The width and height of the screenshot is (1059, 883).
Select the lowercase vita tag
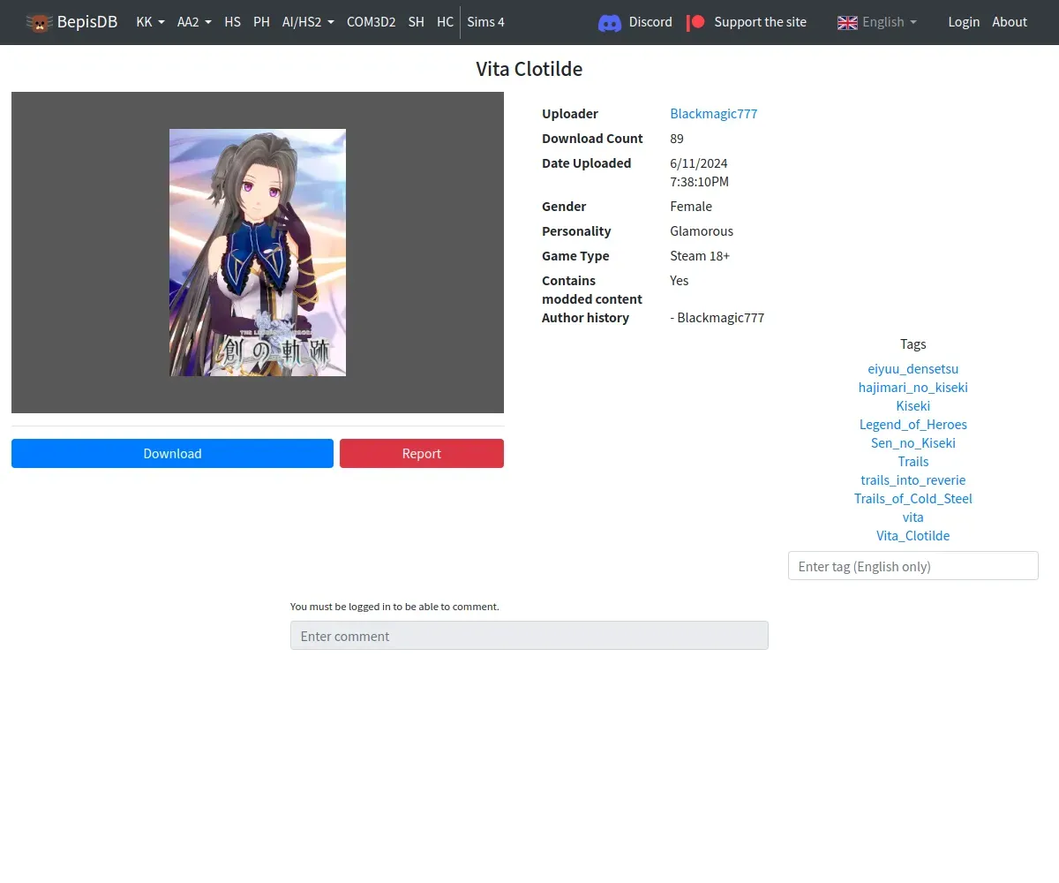913,517
